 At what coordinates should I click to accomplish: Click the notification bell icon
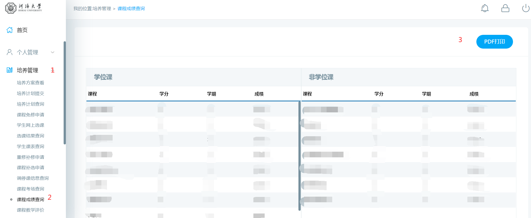(485, 8)
